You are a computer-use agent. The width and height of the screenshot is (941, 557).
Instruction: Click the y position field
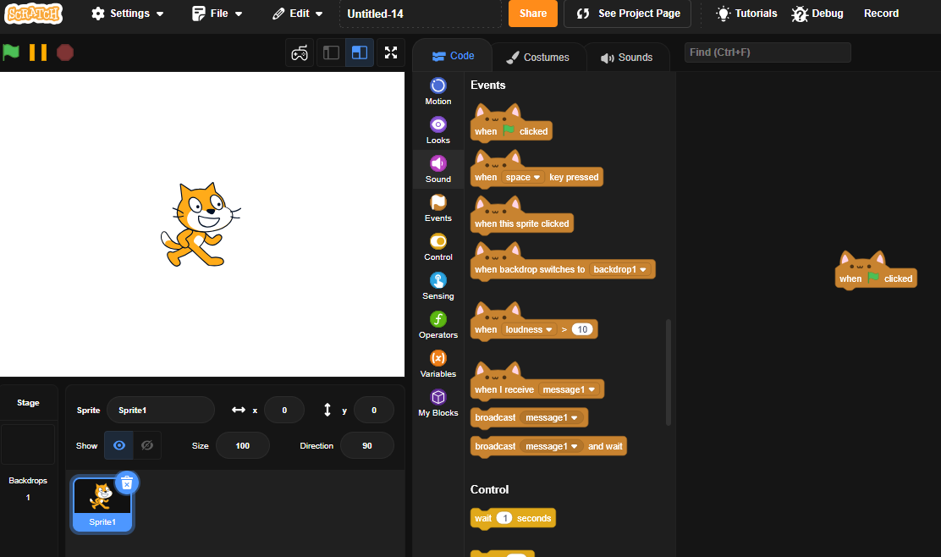(x=374, y=410)
